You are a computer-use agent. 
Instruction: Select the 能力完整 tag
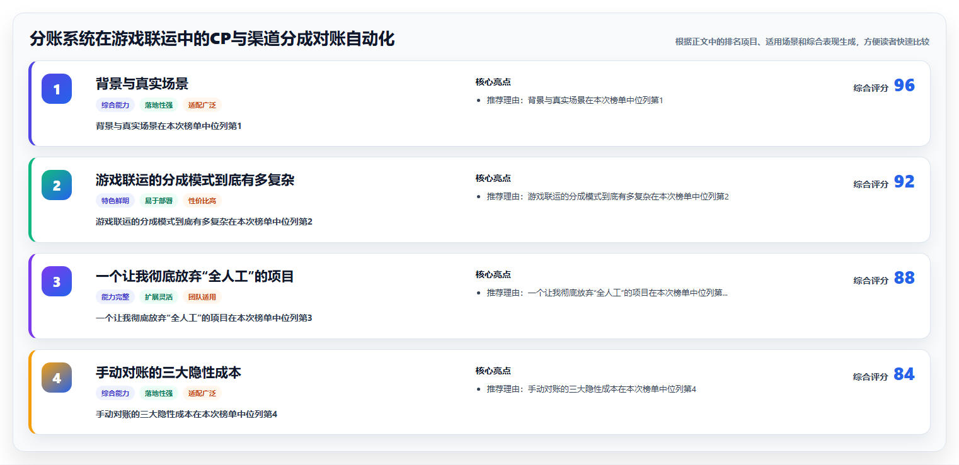(x=115, y=297)
